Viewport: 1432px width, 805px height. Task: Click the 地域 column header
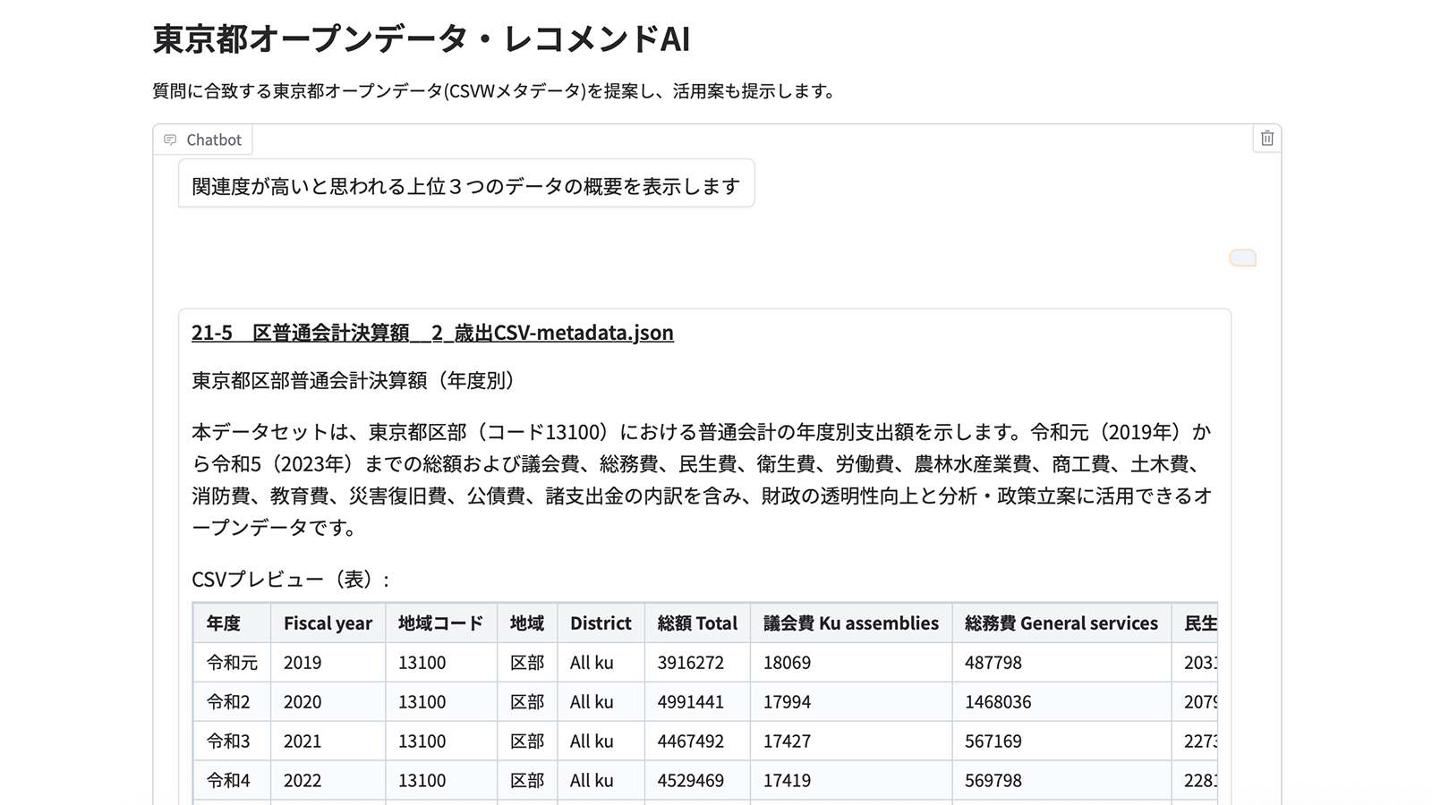527,623
